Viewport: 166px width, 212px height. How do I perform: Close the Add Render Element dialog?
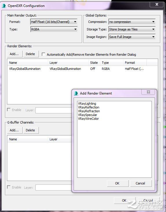[148, 92]
